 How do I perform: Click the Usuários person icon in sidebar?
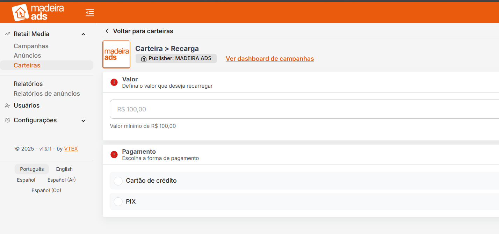click(x=7, y=105)
